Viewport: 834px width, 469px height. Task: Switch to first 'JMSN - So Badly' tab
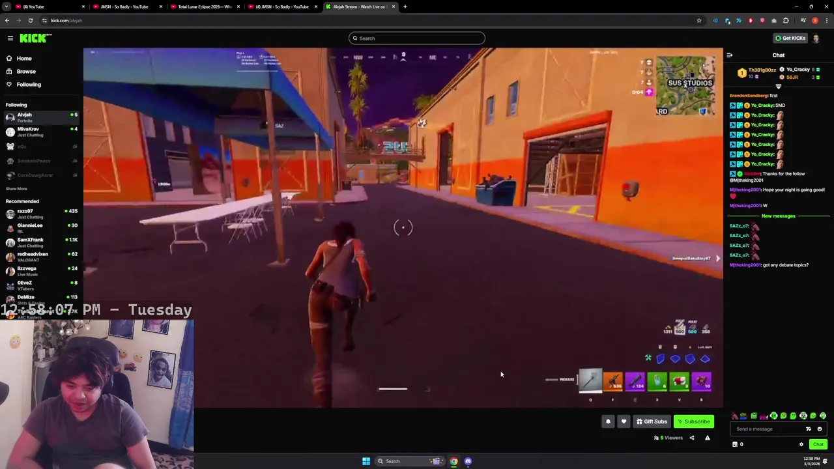pos(126,7)
